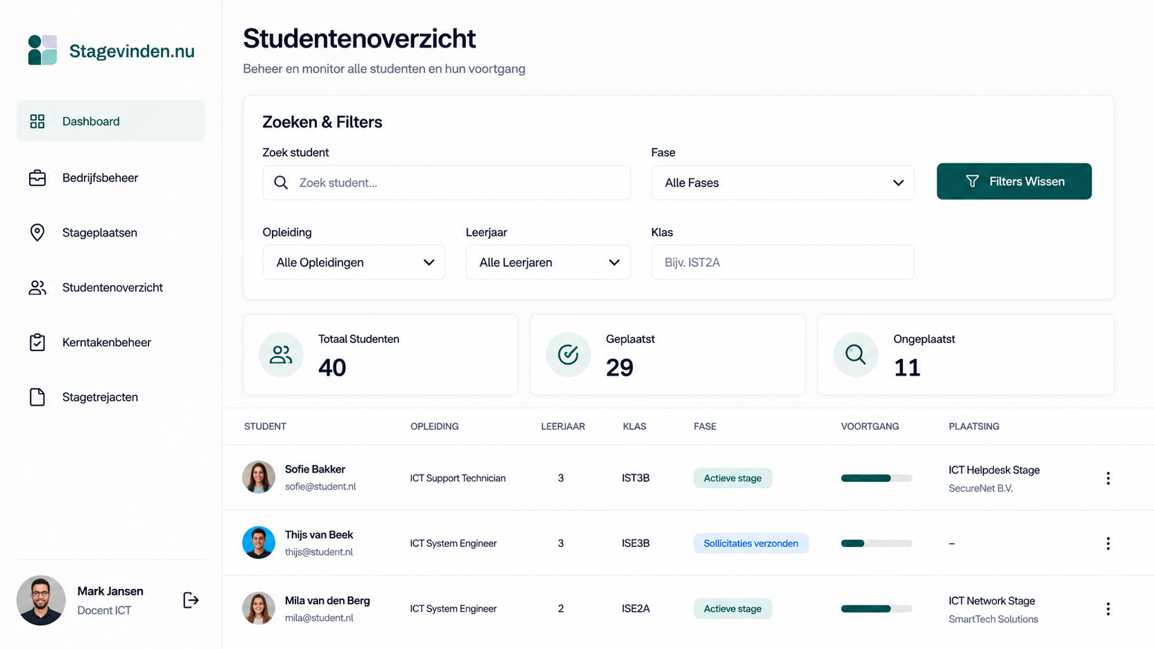Click Sofie Bakker's progress bar
The height and width of the screenshot is (649, 1154).
click(877, 478)
